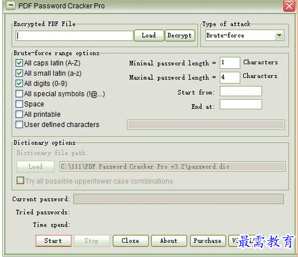
Task: Click the dictionary file path field
Action: (x=173, y=166)
